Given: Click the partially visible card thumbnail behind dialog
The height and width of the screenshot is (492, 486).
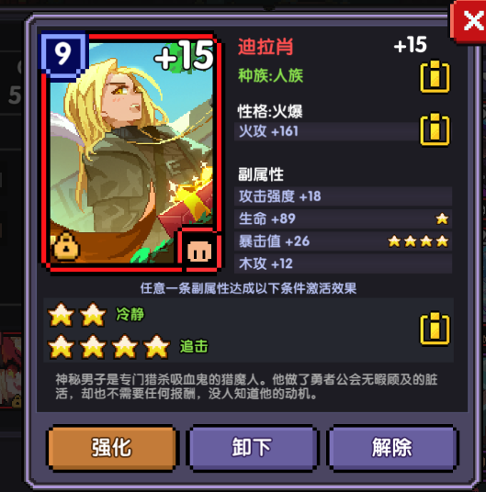Looking at the screenshot, I should point(11,370).
